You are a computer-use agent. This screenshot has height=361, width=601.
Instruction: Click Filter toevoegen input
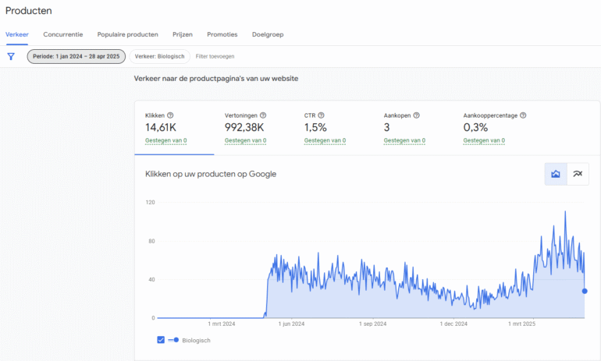point(215,56)
